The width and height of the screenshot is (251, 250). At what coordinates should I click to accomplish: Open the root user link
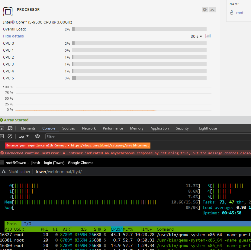(x=240, y=13)
